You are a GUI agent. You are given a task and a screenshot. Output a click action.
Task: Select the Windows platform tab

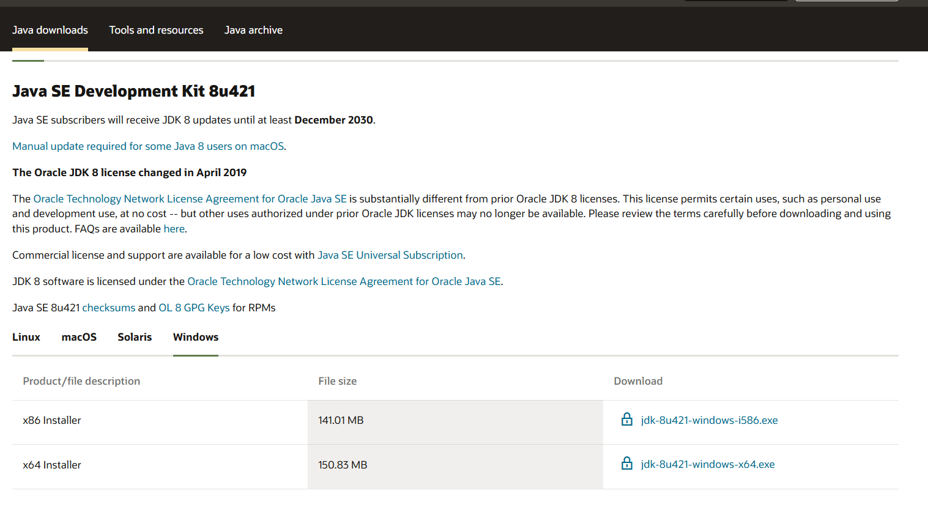point(196,337)
